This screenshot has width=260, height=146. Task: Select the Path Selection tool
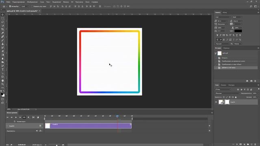pos(2,73)
